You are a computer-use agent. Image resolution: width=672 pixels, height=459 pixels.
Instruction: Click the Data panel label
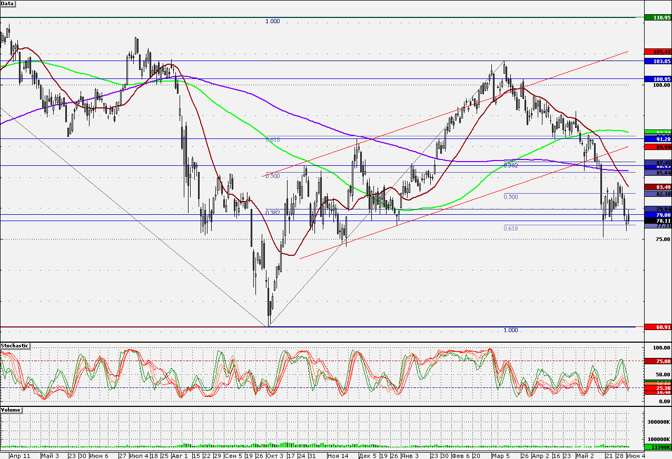click(8, 3)
